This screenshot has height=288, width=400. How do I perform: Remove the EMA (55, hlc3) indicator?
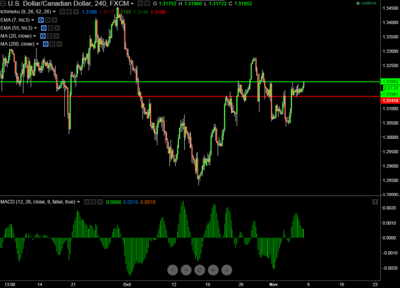point(57,28)
